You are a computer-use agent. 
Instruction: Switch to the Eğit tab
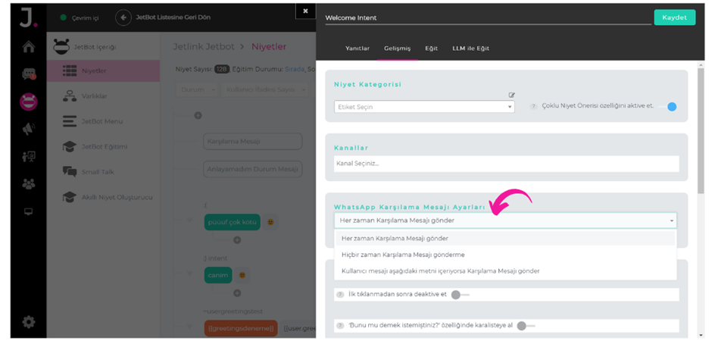point(432,48)
